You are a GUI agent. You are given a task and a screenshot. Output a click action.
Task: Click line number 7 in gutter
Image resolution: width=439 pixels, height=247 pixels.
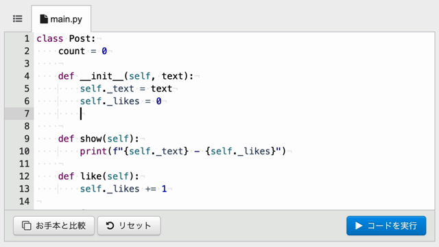tap(27, 114)
